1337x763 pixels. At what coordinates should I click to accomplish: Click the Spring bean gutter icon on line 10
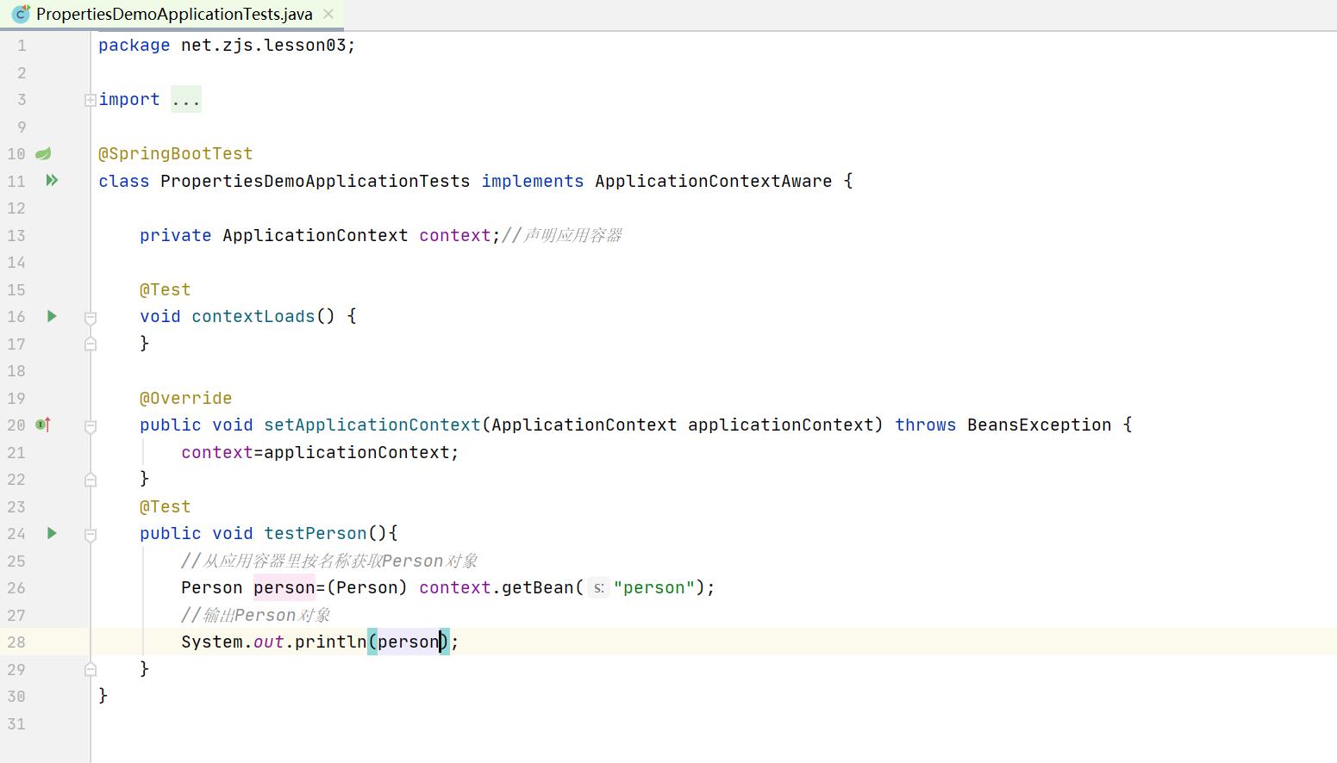pyautogui.click(x=43, y=153)
